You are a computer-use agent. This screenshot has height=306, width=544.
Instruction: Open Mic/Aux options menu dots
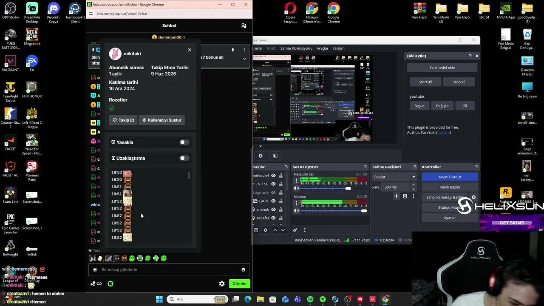[x=296, y=203]
